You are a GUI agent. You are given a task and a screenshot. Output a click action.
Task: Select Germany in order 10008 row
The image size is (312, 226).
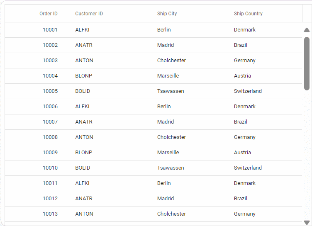click(244, 137)
